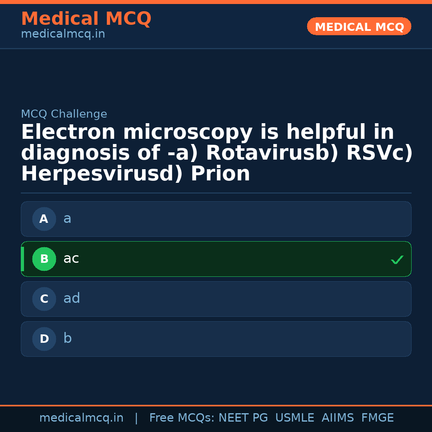Click the letter D circle icon
This screenshot has height=432, width=432.
pos(44,339)
